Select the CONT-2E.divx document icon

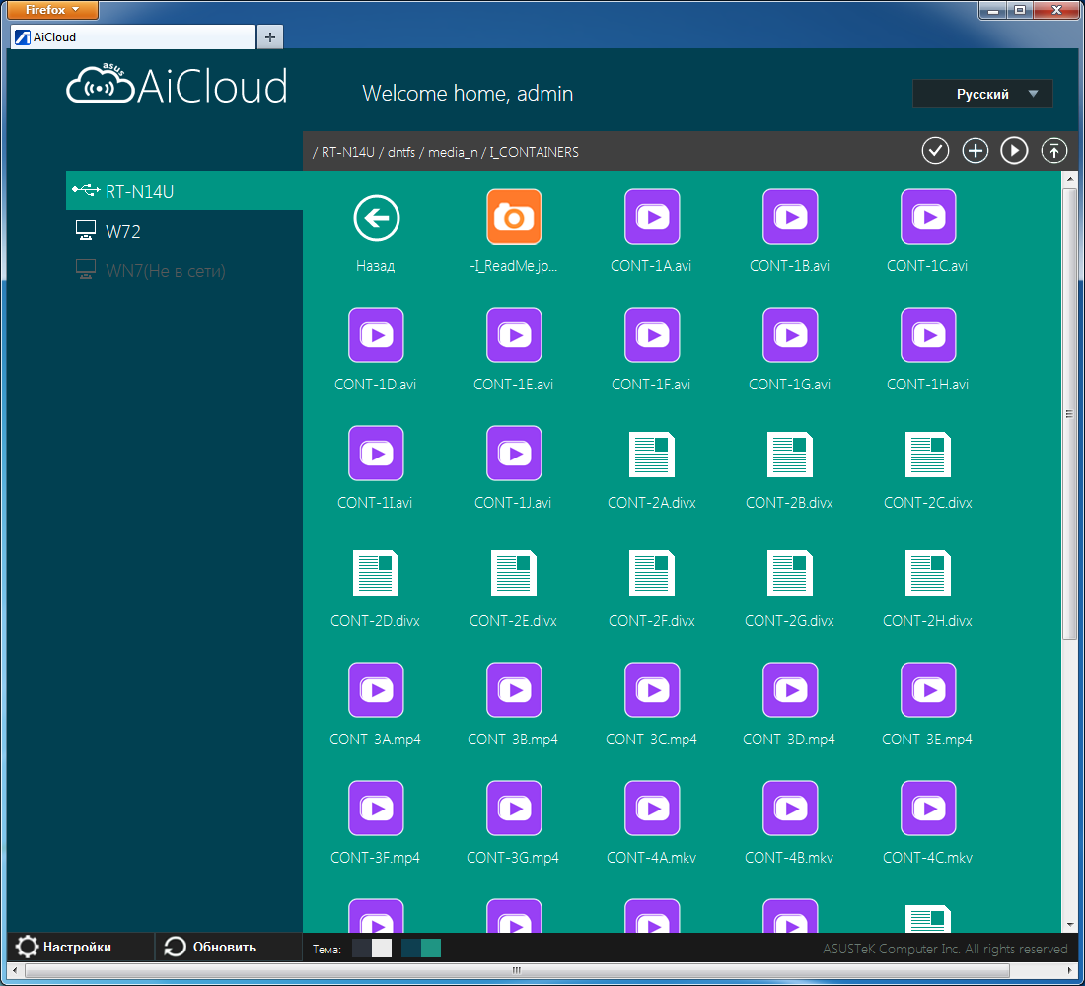[514, 573]
